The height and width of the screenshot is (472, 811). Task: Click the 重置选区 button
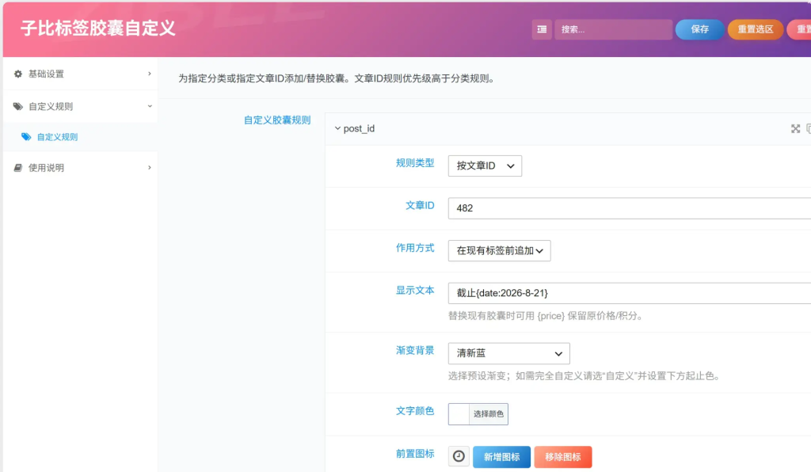pos(755,29)
